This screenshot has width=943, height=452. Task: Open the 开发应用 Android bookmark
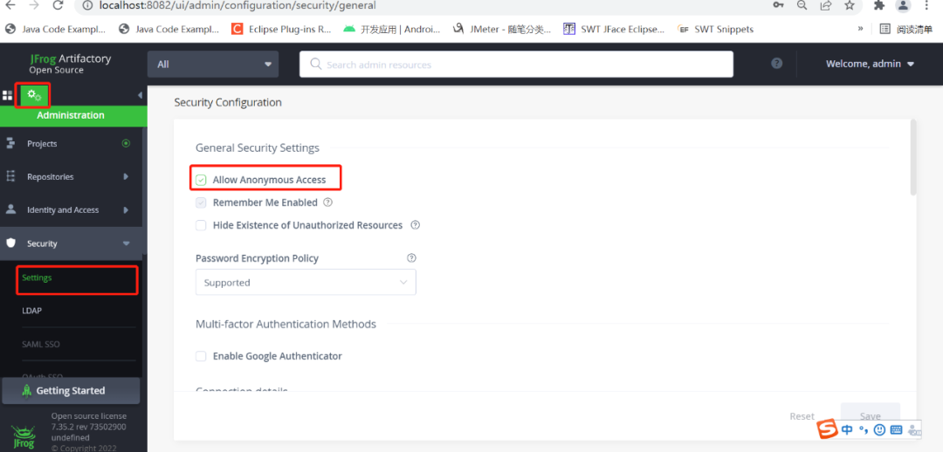391,28
